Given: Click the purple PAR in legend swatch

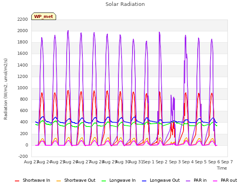Looking at the screenshot, I should [188, 181].
